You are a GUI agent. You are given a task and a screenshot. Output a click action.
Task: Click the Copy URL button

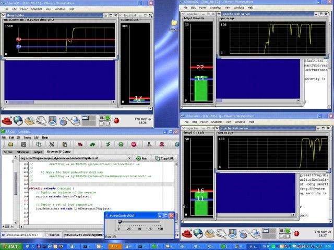(165, 158)
